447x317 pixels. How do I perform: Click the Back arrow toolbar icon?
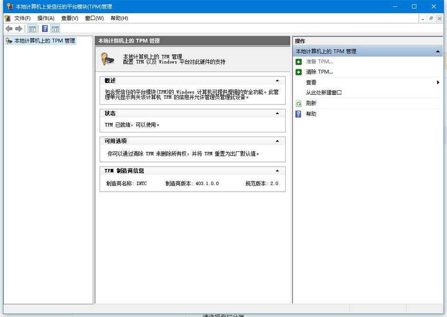[x=9, y=28]
